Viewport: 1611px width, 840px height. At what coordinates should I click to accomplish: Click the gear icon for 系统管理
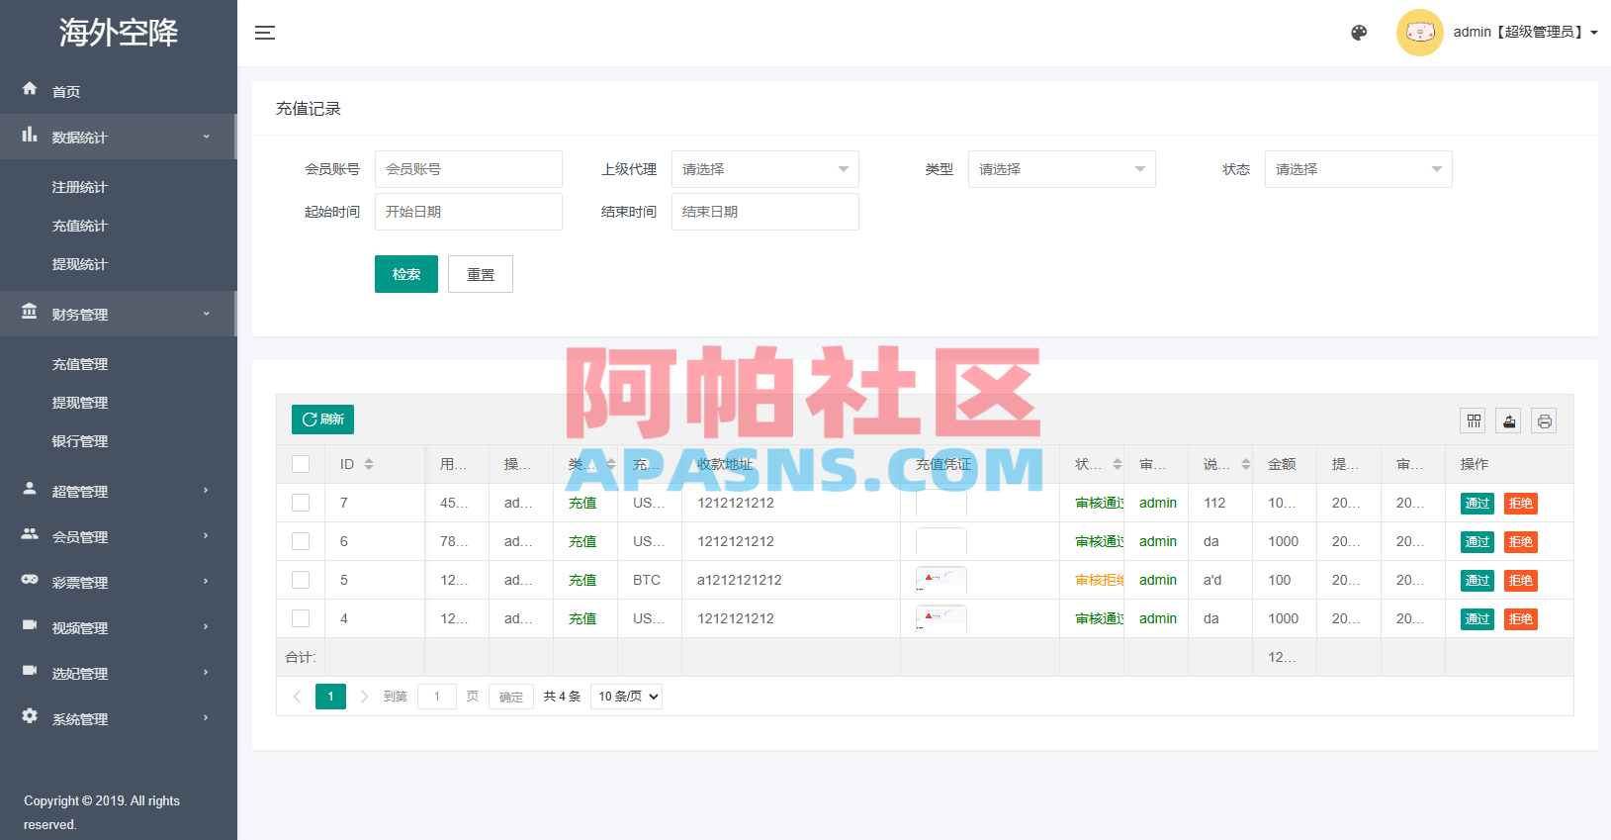pyautogui.click(x=30, y=716)
